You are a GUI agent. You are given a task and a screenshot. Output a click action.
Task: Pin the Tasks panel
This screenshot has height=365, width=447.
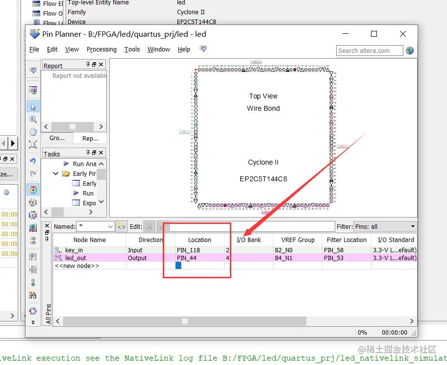tap(88, 152)
